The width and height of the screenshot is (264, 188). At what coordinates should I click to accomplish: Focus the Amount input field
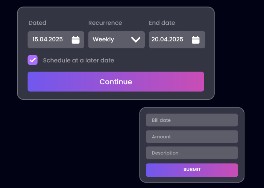(x=192, y=136)
